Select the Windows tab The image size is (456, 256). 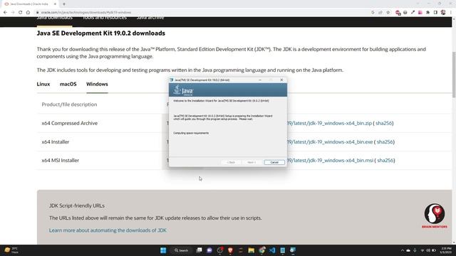pyautogui.click(x=97, y=84)
